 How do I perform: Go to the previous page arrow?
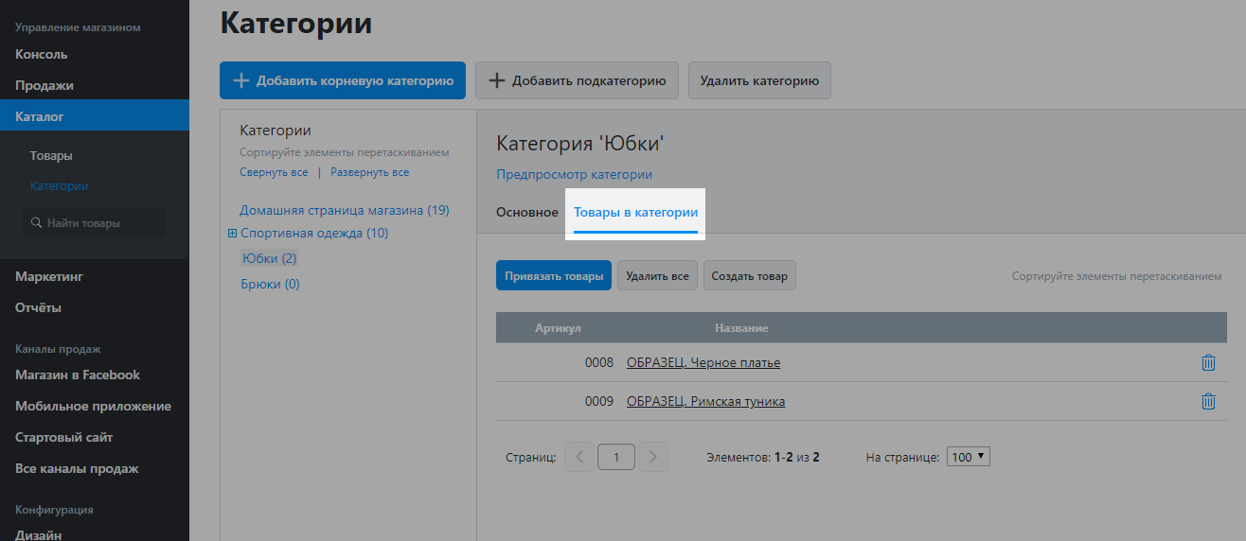[579, 457]
